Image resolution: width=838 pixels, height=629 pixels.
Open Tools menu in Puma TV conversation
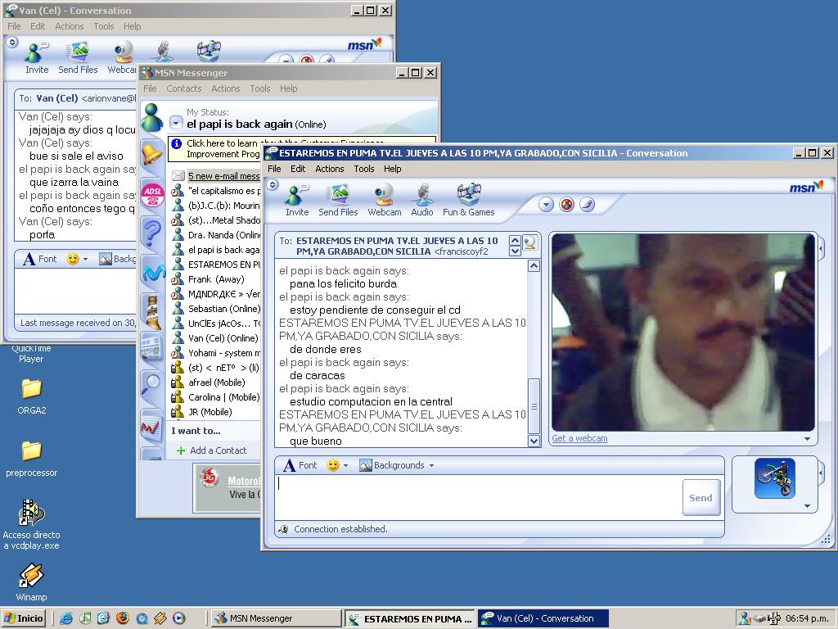[x=364, y=169]
